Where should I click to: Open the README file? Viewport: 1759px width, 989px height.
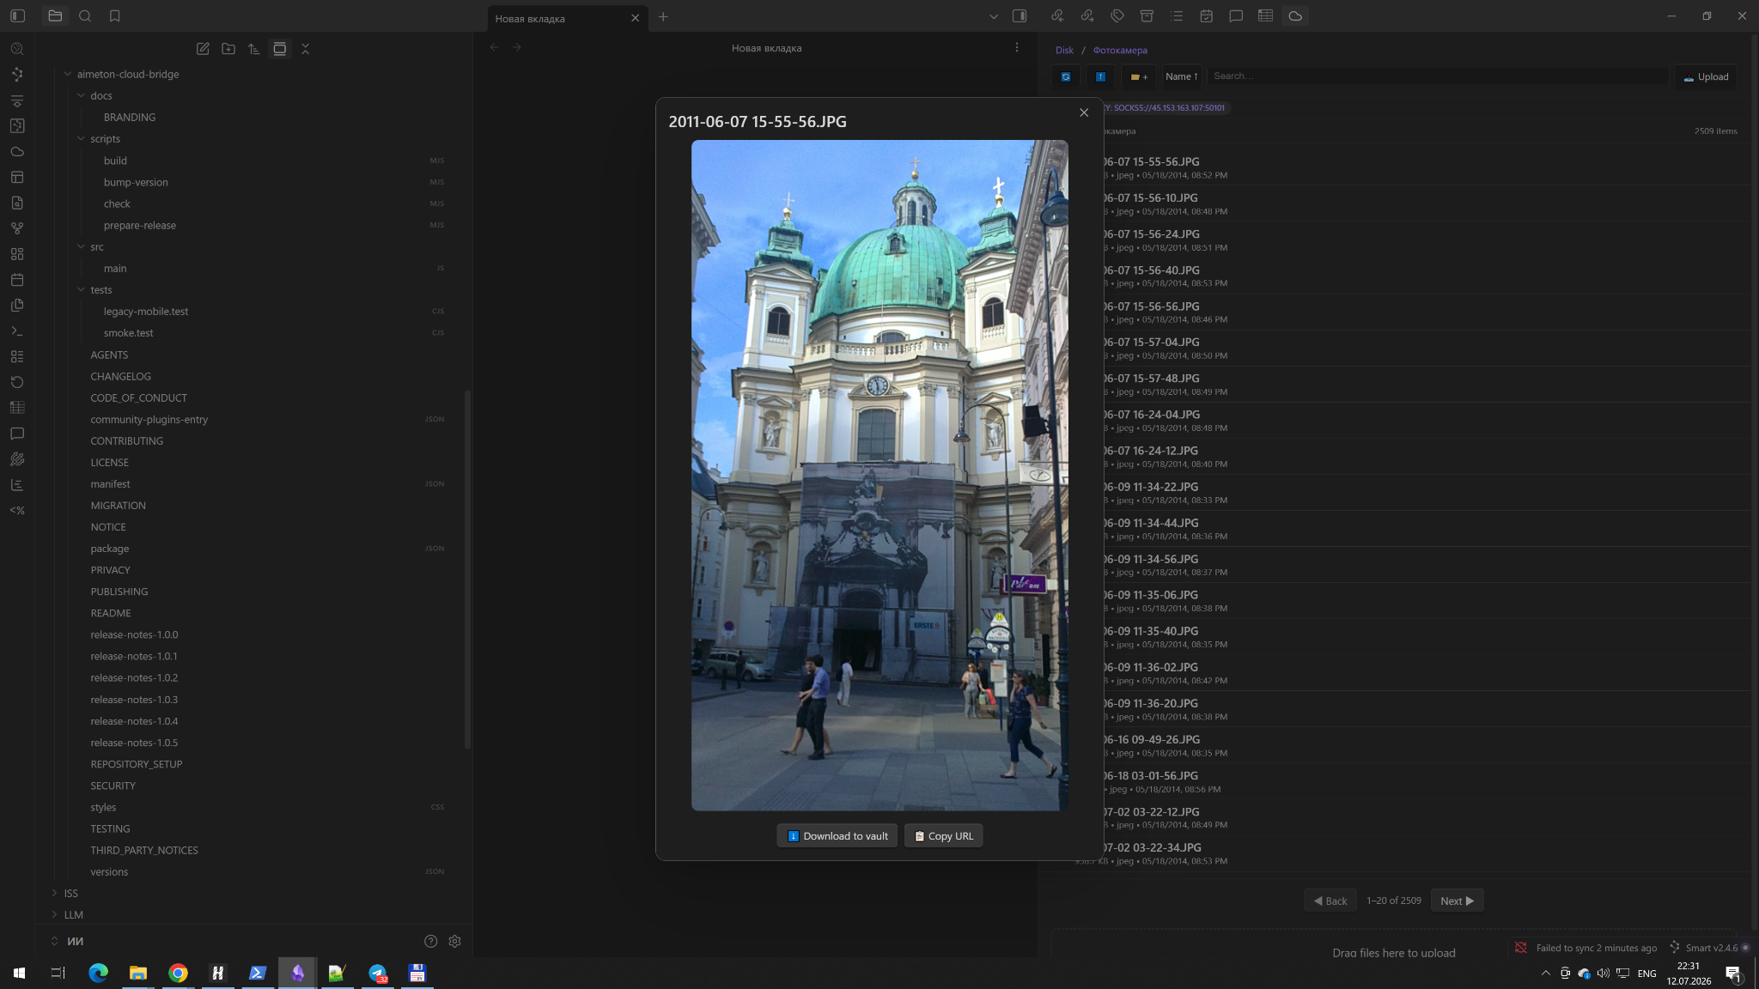[x=111, y=614]
